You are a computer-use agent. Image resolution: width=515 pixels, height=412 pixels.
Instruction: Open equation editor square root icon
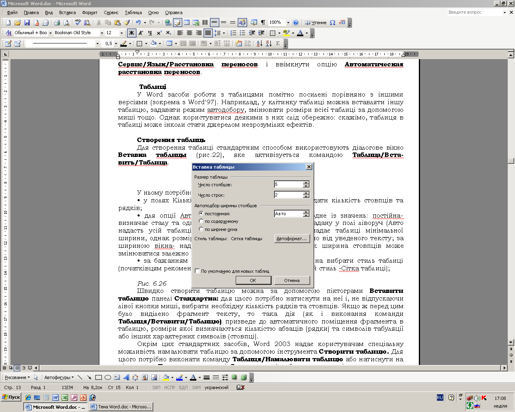click(x=342, y=23)
